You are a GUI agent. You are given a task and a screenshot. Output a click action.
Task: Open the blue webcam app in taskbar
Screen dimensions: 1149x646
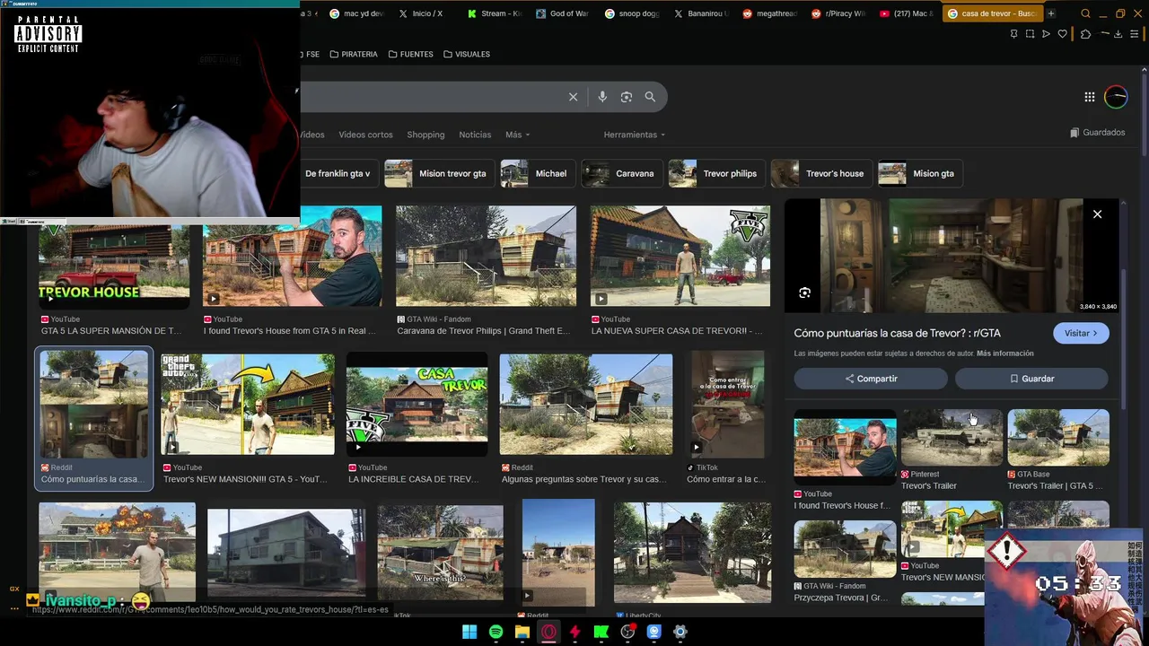pyautogui.click(x=654, y=632)
